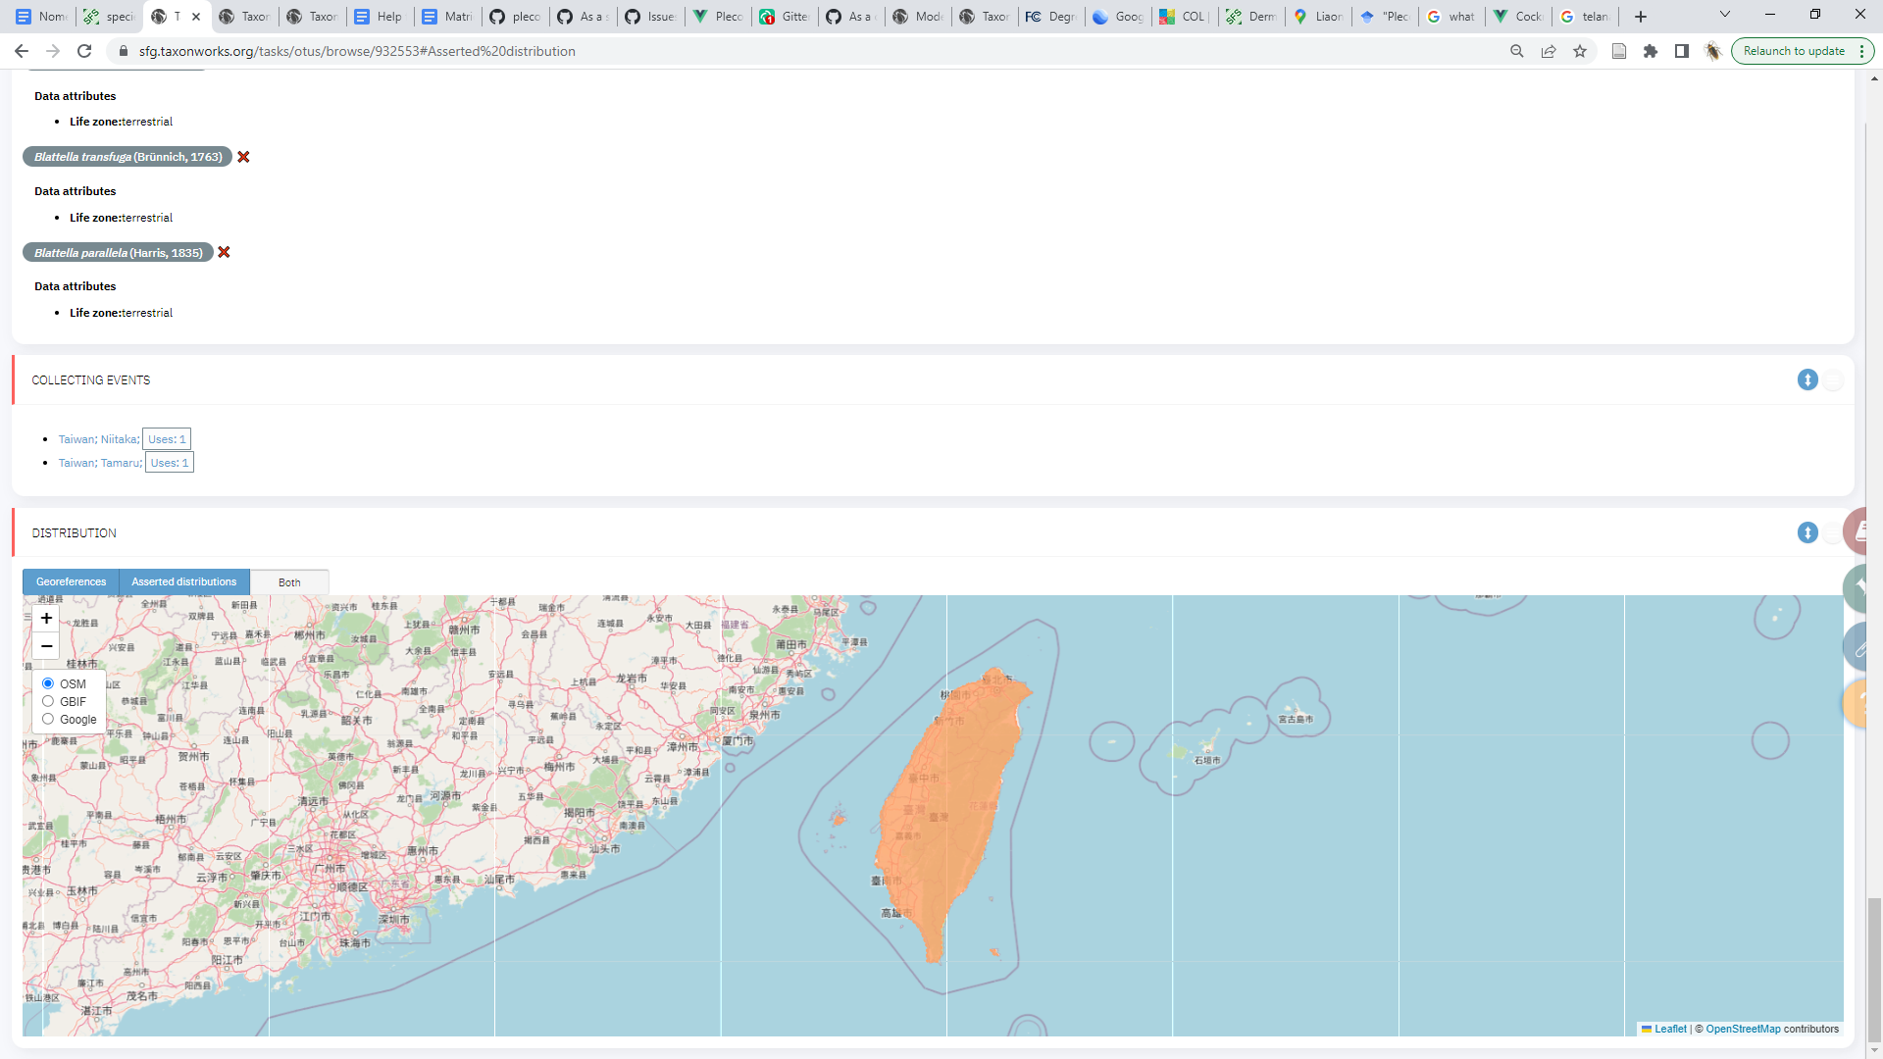Zoom in on the map with the plus control
The image size is (1883, 1059).
[45, 618]
